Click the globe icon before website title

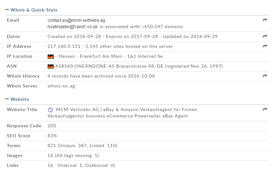(50, 110)
